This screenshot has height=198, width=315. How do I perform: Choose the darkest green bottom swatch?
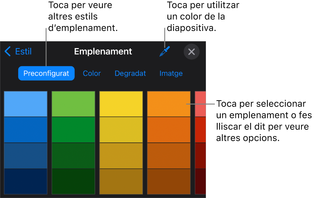(73, 182)
